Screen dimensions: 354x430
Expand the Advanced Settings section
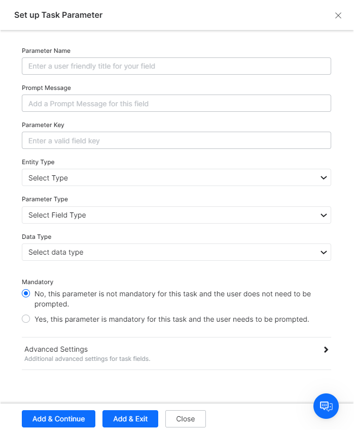[x=56, y=349]
